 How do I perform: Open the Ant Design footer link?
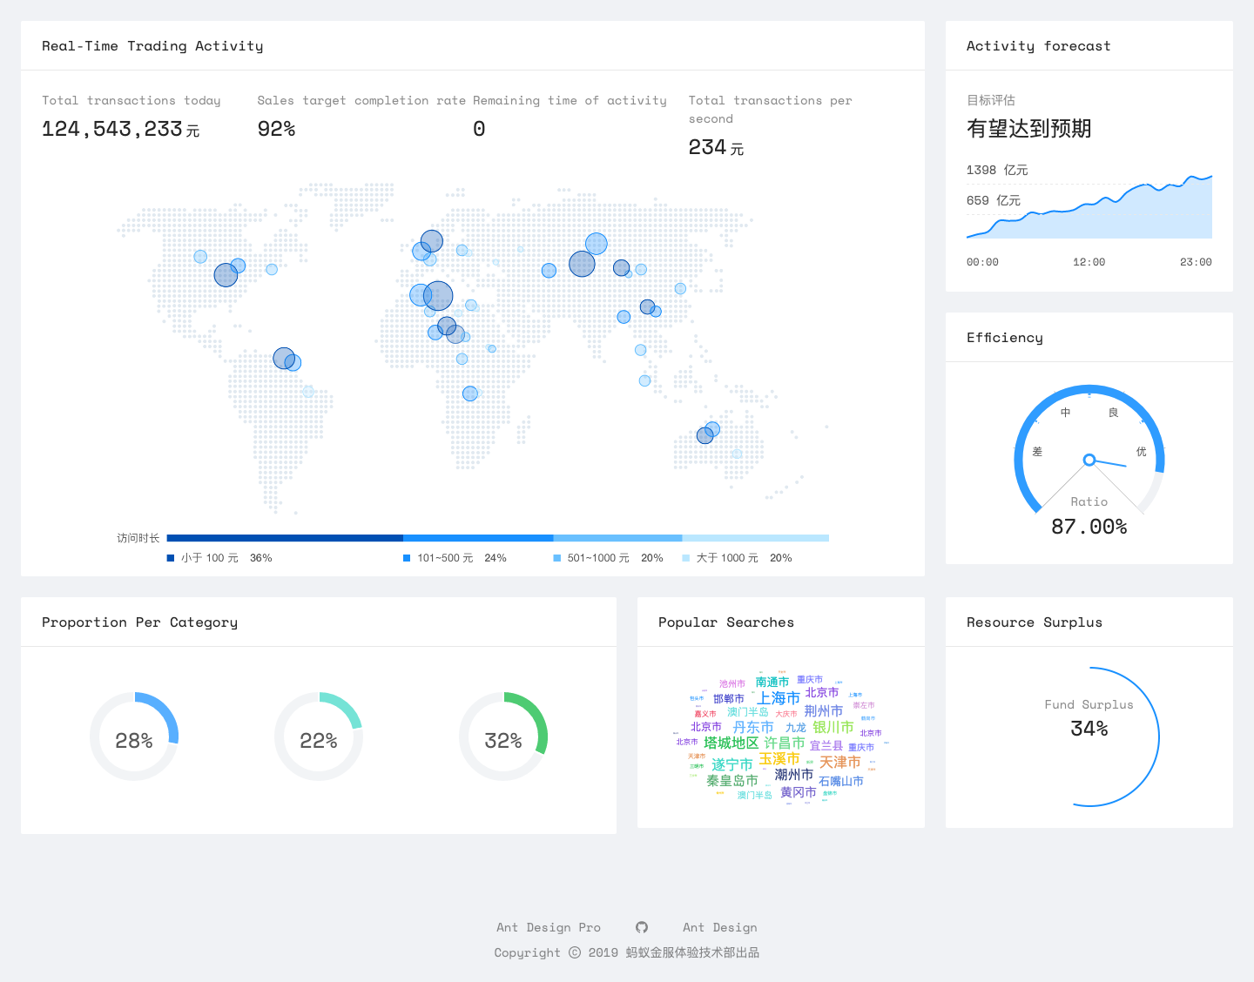point(720,927)
